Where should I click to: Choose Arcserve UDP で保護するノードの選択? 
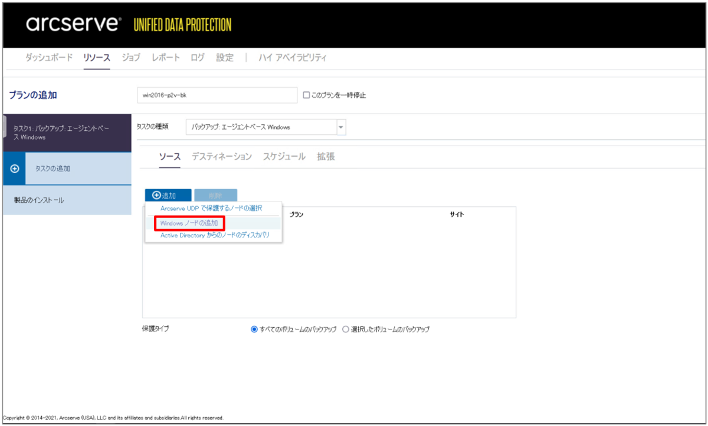(211, 209)
